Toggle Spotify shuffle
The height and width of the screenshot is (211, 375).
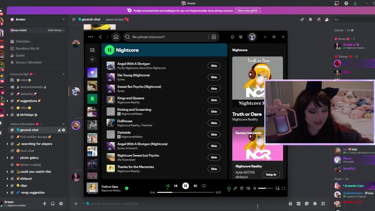[168, 186]
